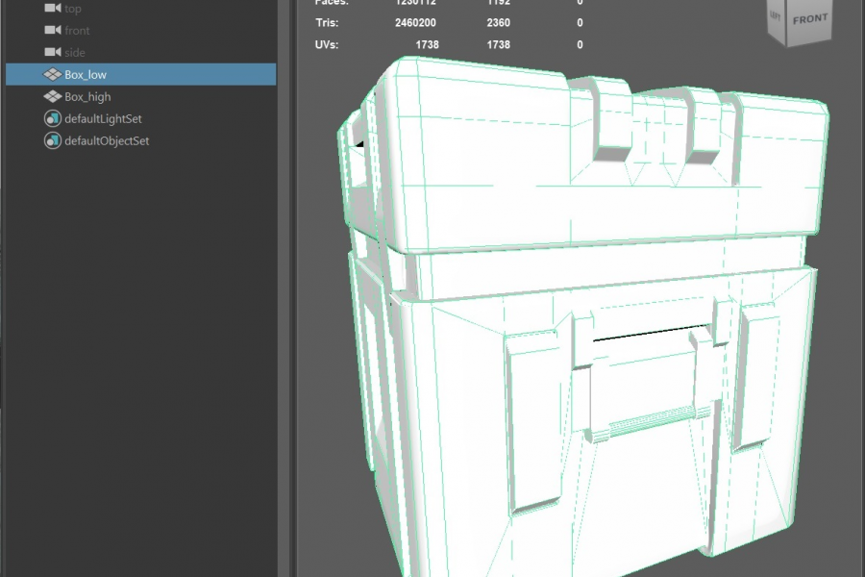Click the camera icon next to top
Image resolution: width=865 pixels, height=577 pixels.
[53, 8]
